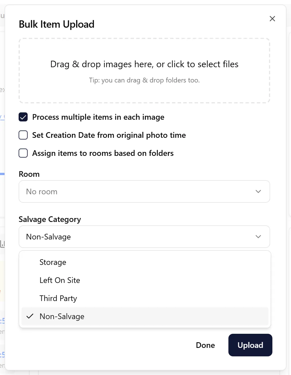
Task: Enable Set Creation Date from original photo time
Action: [x=23, y=135]
